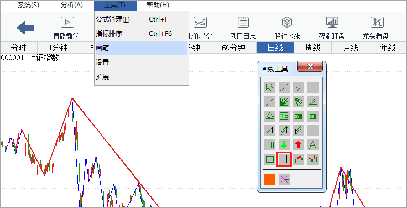Image resolution: width=407 pixels, height=208 pixels.
Task: Choose the horizontal line drawing tool
Action: click(x=313, y=87)
